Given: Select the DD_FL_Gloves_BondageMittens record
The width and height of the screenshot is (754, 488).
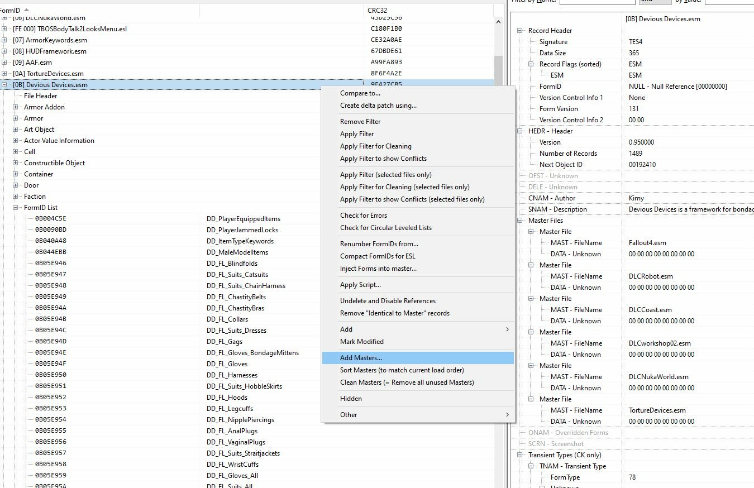Looking at the screenshot, I should [x=252, y=353].
